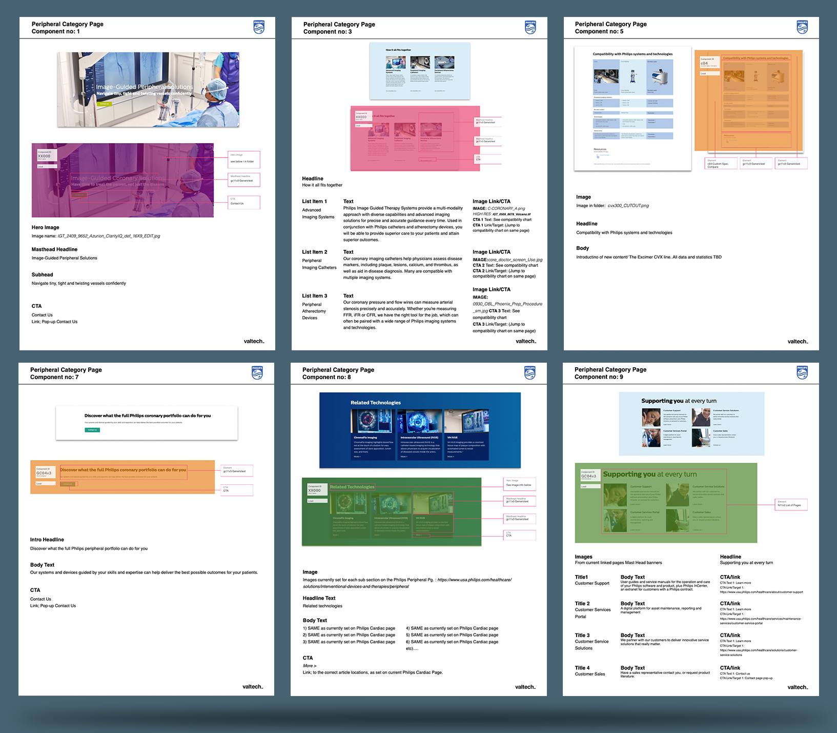The height and width of the screenshot is (733, 837).
Task: Click the 'Title 2 Customer Services Portal' entry
Action: (x=593, y=610)
